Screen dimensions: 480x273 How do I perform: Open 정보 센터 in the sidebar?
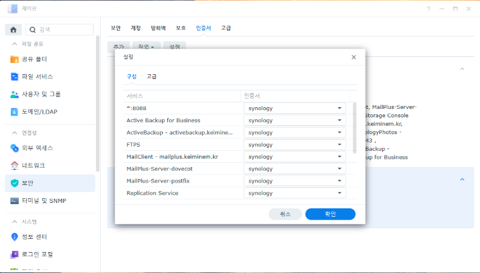37,236
